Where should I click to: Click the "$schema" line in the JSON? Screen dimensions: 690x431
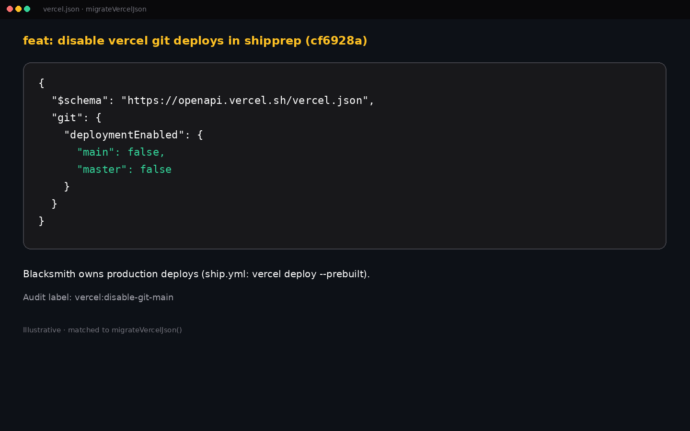(213, 101)
